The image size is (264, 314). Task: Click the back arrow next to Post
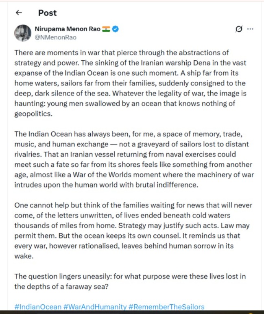coord(18,13)
